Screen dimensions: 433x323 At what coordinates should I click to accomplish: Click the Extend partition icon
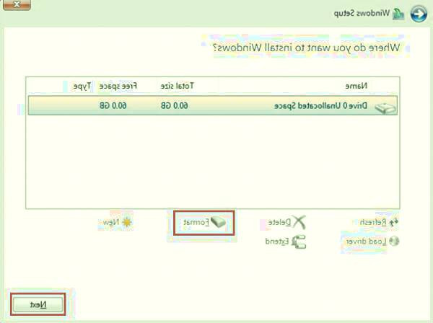coord(299,242)
